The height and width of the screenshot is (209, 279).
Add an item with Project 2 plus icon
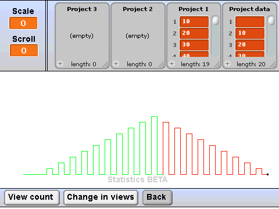coord(116,63)
